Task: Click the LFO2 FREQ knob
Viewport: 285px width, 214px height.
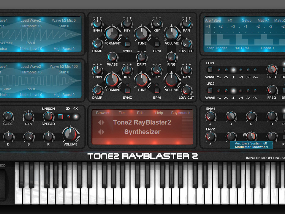Action: pyautogui.click(x=272, y=90)
